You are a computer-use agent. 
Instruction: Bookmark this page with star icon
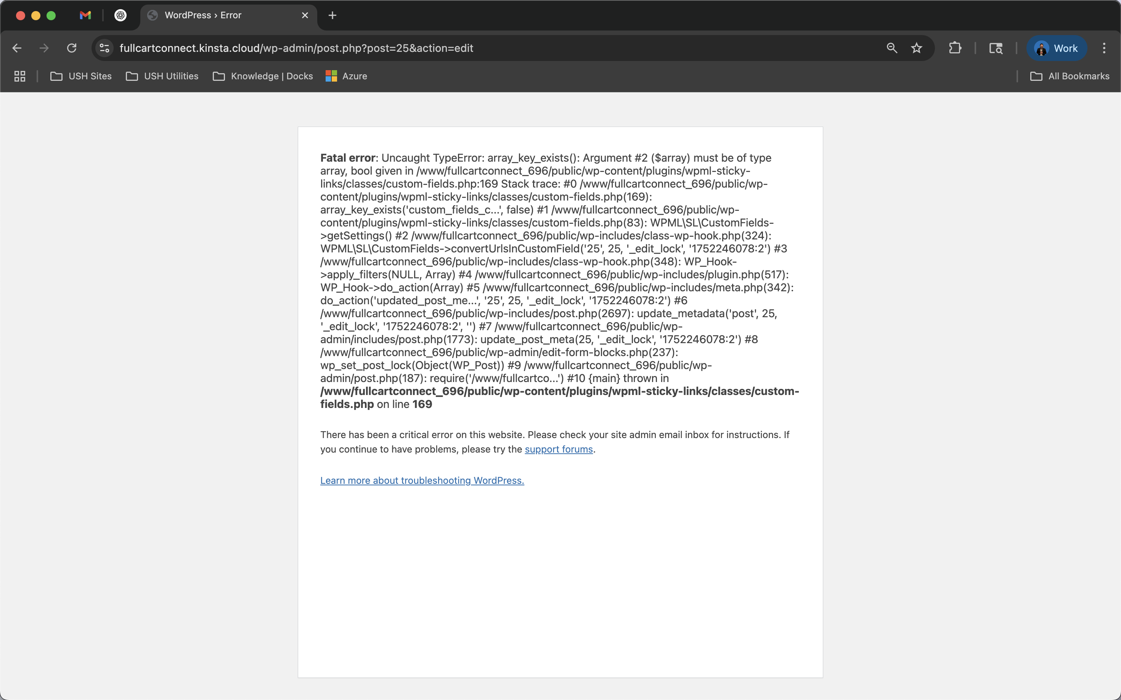coord(916,48)
